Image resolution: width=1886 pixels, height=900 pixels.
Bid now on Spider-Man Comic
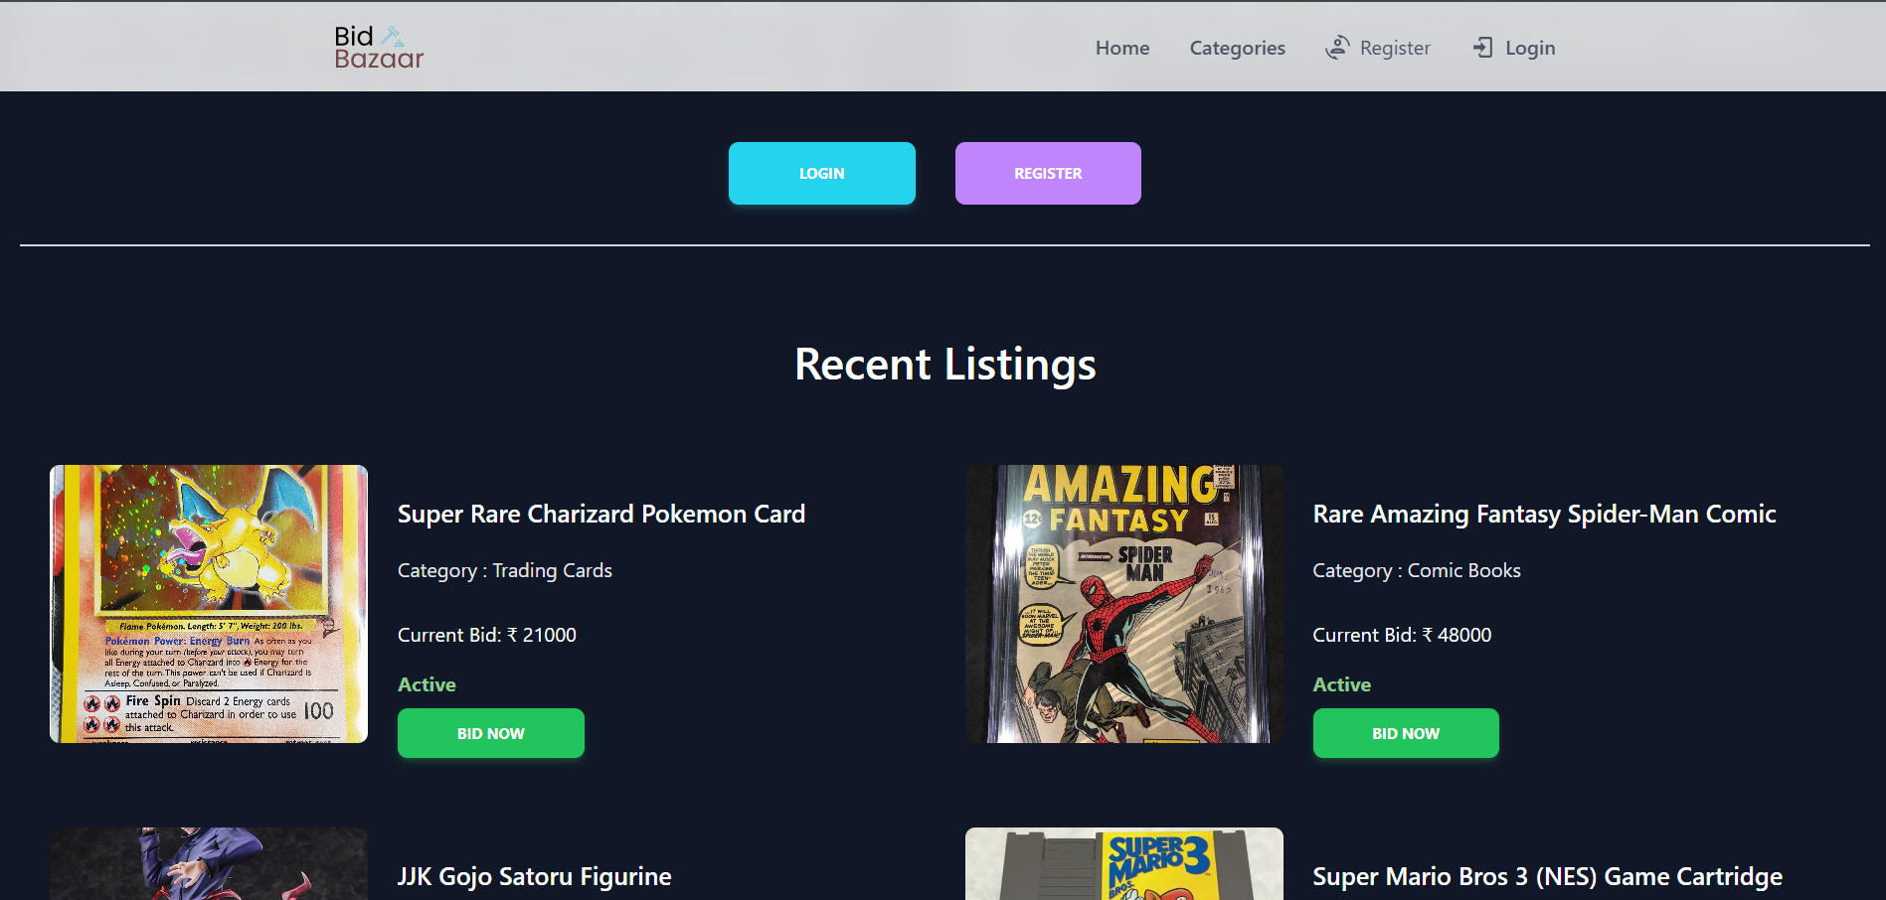[1406, 733]
